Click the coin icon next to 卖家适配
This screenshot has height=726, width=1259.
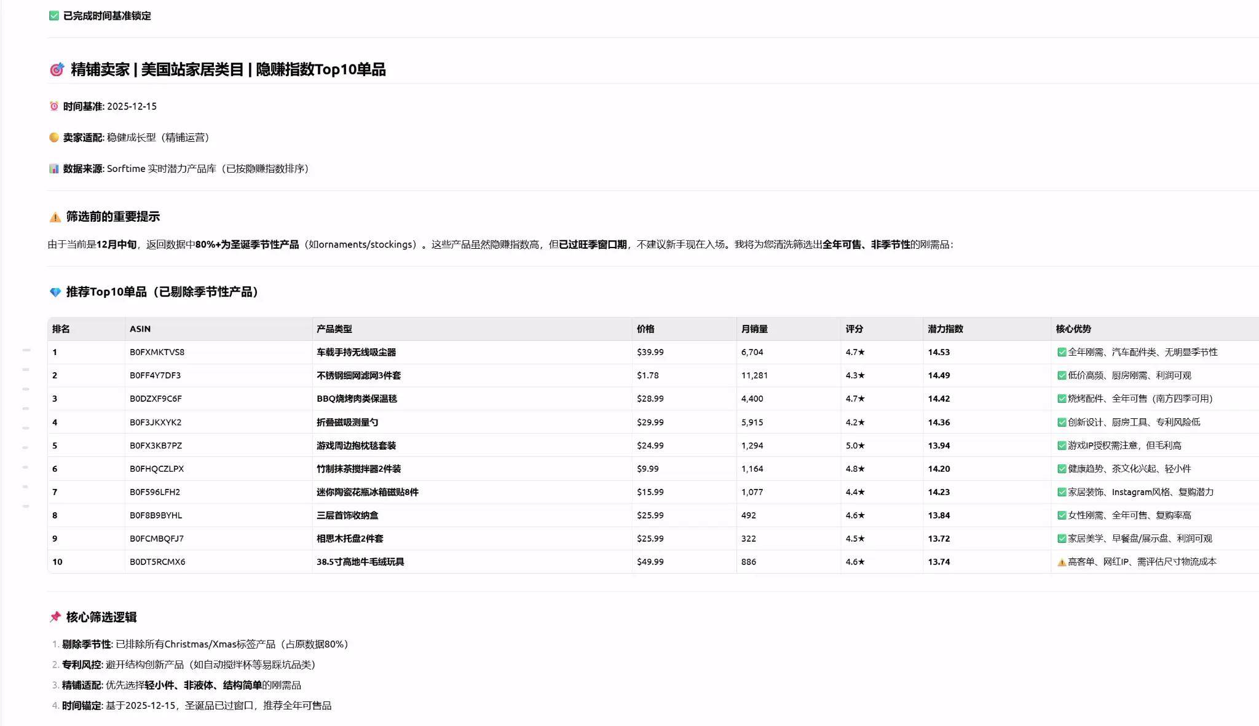[x=54, y=137]
